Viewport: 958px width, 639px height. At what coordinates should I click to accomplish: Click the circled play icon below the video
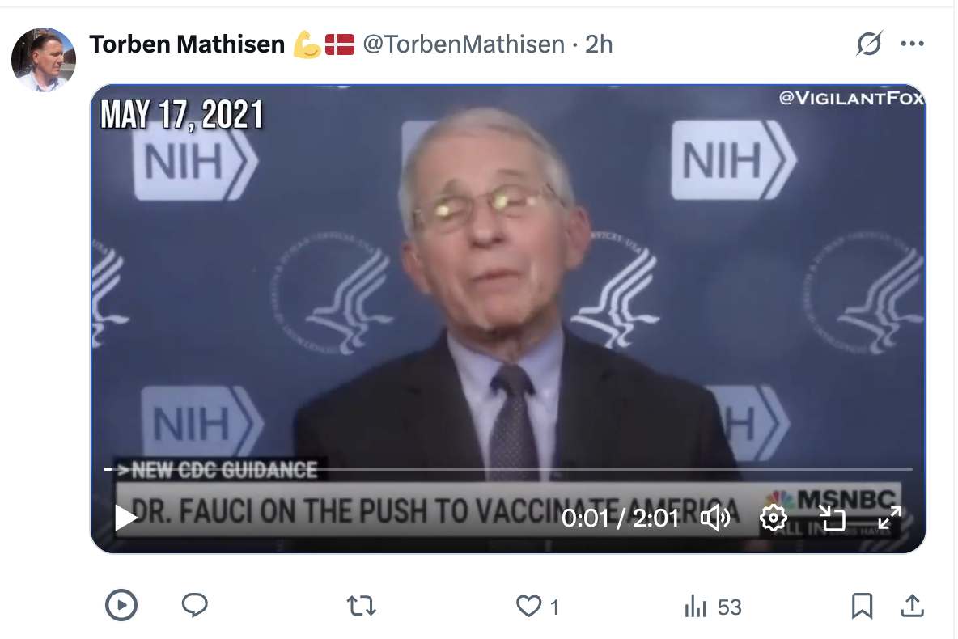click(121, 605)
